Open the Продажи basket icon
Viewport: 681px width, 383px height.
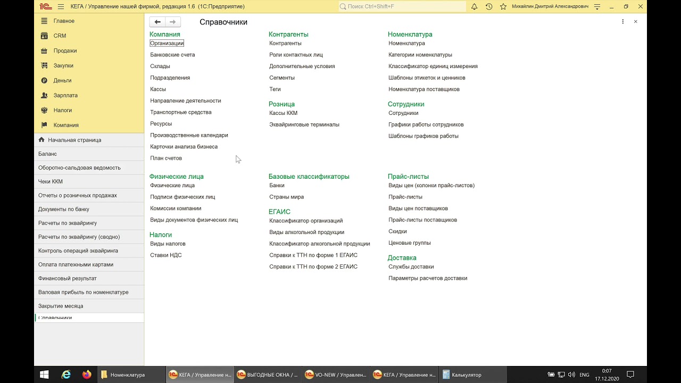point(44,51)
